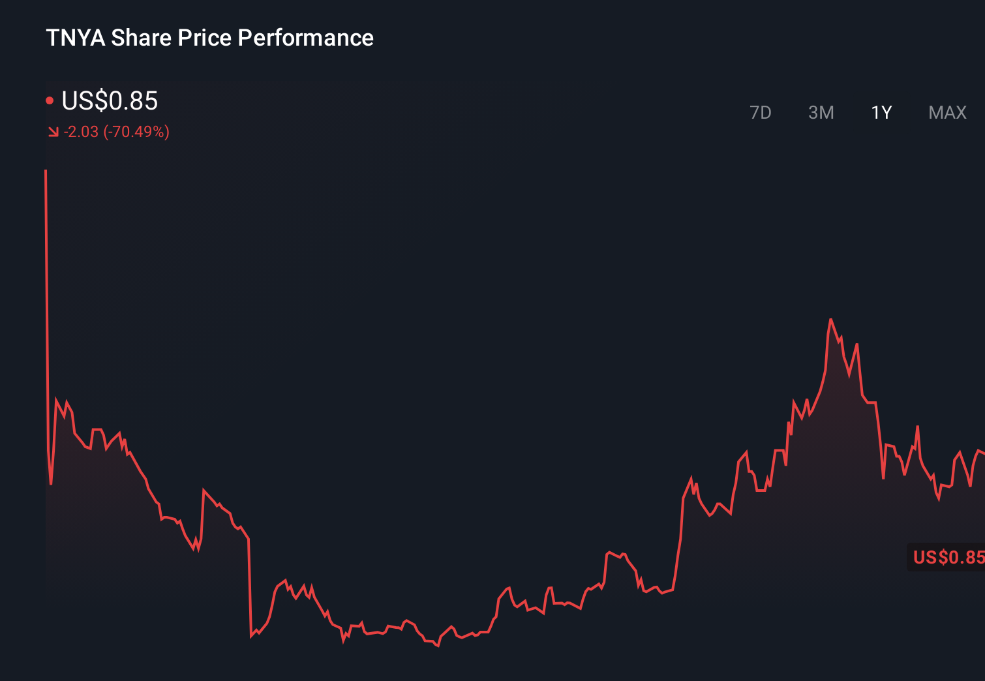Click the downward trend arrow icon

(x=53, y=131)
